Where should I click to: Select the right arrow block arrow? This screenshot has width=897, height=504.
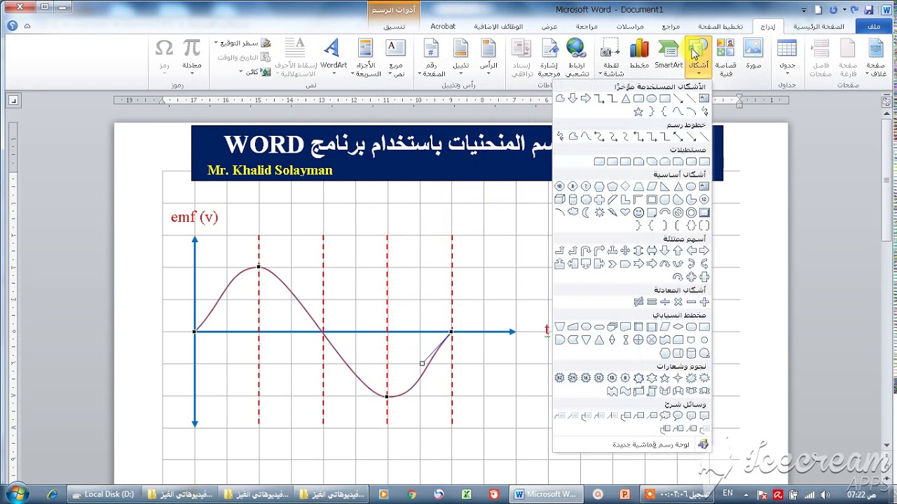[x=704, y=250]
